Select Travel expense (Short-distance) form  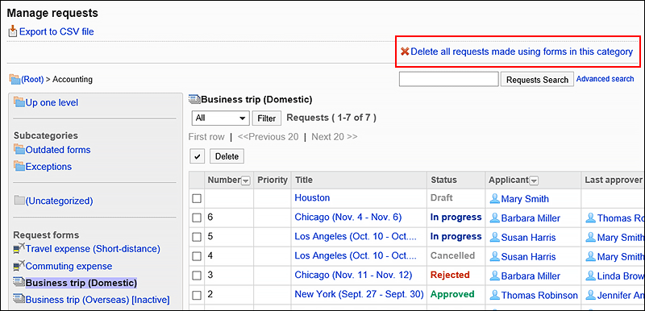[x=93, y=248]
